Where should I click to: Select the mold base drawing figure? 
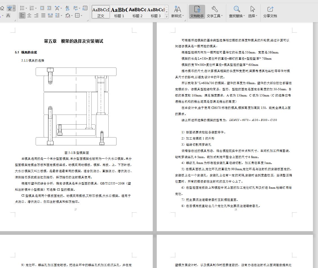click(76, 106)
